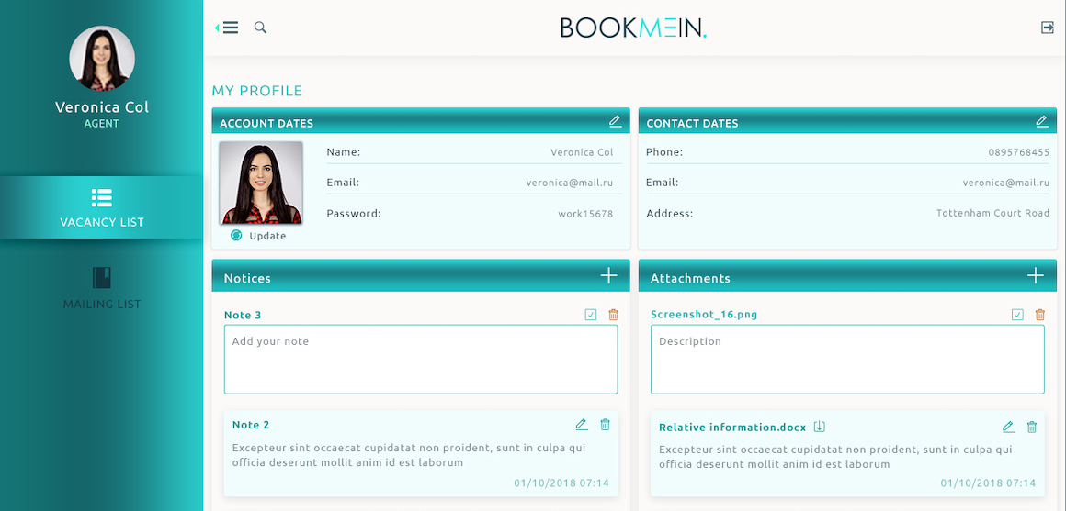Image resolution: width=1066 pixels, height=511 pixels.
Task: Click the profile photo in Account Dates
Action: pyautogui.click(x=261, y=183)
